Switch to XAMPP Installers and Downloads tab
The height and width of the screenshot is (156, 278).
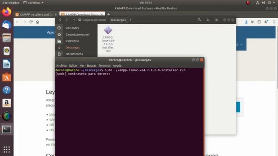pos(34,14)
